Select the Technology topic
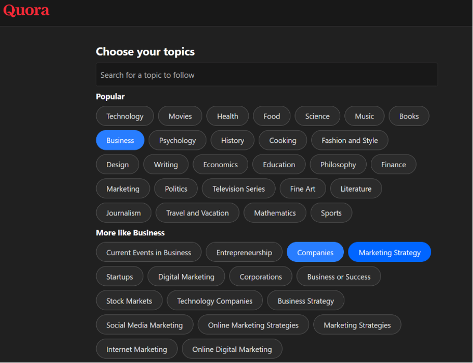Viewport: 473px width, 363px height. tap(125, 116)
